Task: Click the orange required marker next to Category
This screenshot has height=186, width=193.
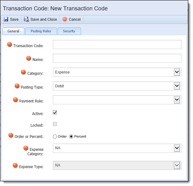Action: point(23,72)
